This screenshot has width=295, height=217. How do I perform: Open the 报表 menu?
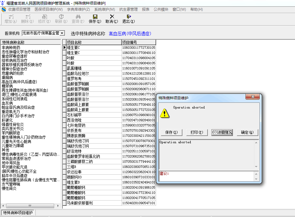click(x=146, y=9)
